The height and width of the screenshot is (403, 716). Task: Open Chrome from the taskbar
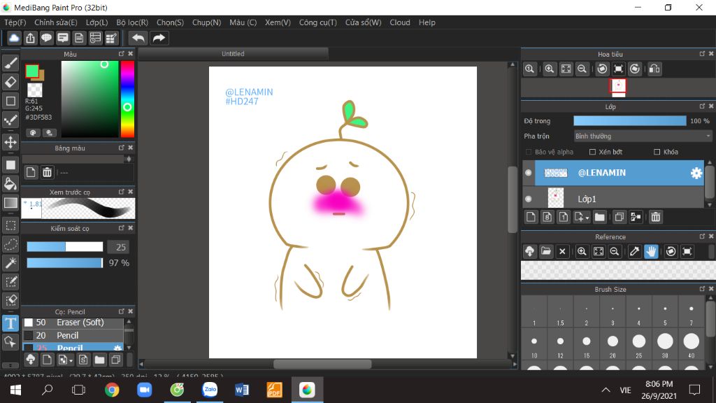point(112,390)
